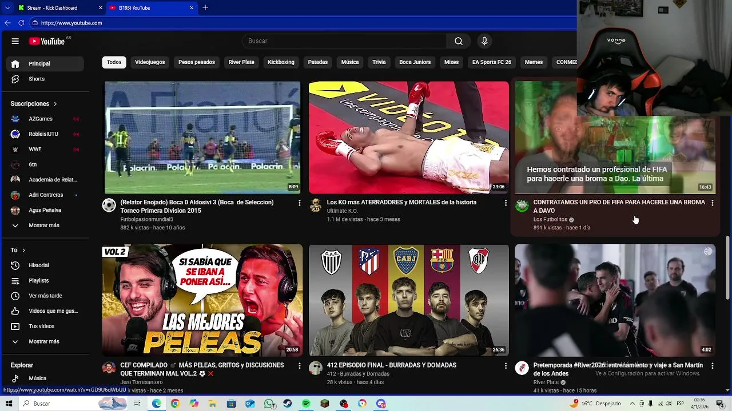732x411 pixels.
Task: Open the KO más ATERRADORES video thumbnail
Action: click(409, 138)
